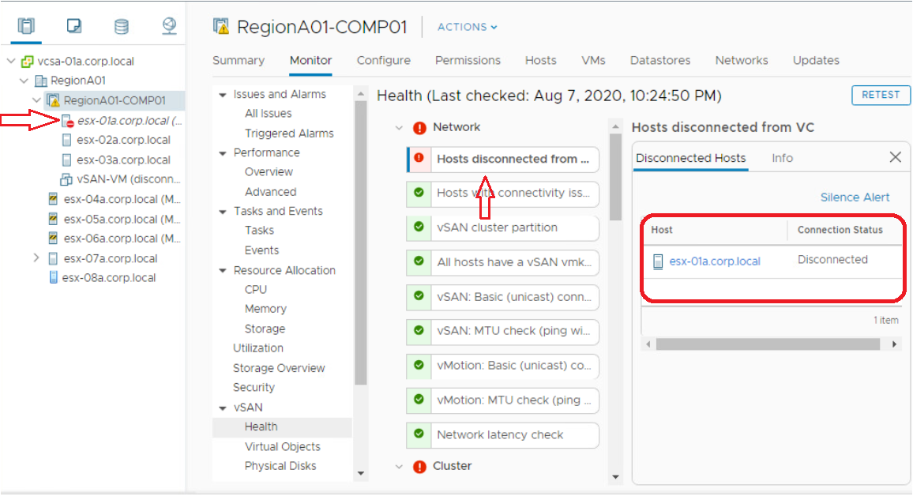
Task: Open the VMs tab
Action: (593, 61)
